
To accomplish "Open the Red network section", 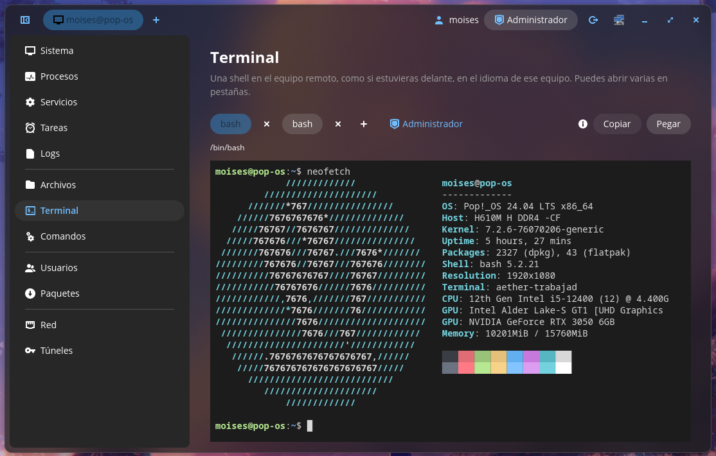I will pyautogui.click(x=100, y=325).
